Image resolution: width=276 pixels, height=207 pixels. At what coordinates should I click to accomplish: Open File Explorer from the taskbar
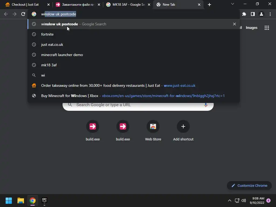pyautogui.click(x=20, y=201)
